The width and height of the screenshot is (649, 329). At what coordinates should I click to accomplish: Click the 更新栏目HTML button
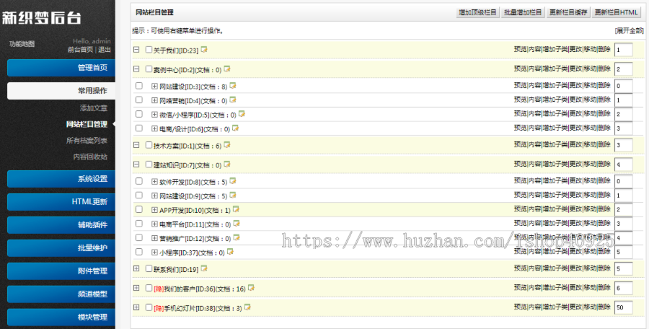click(x=617, y=12)
